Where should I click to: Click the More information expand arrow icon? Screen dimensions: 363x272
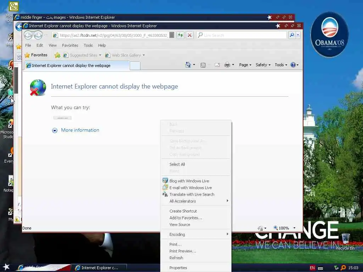point(55,130)
